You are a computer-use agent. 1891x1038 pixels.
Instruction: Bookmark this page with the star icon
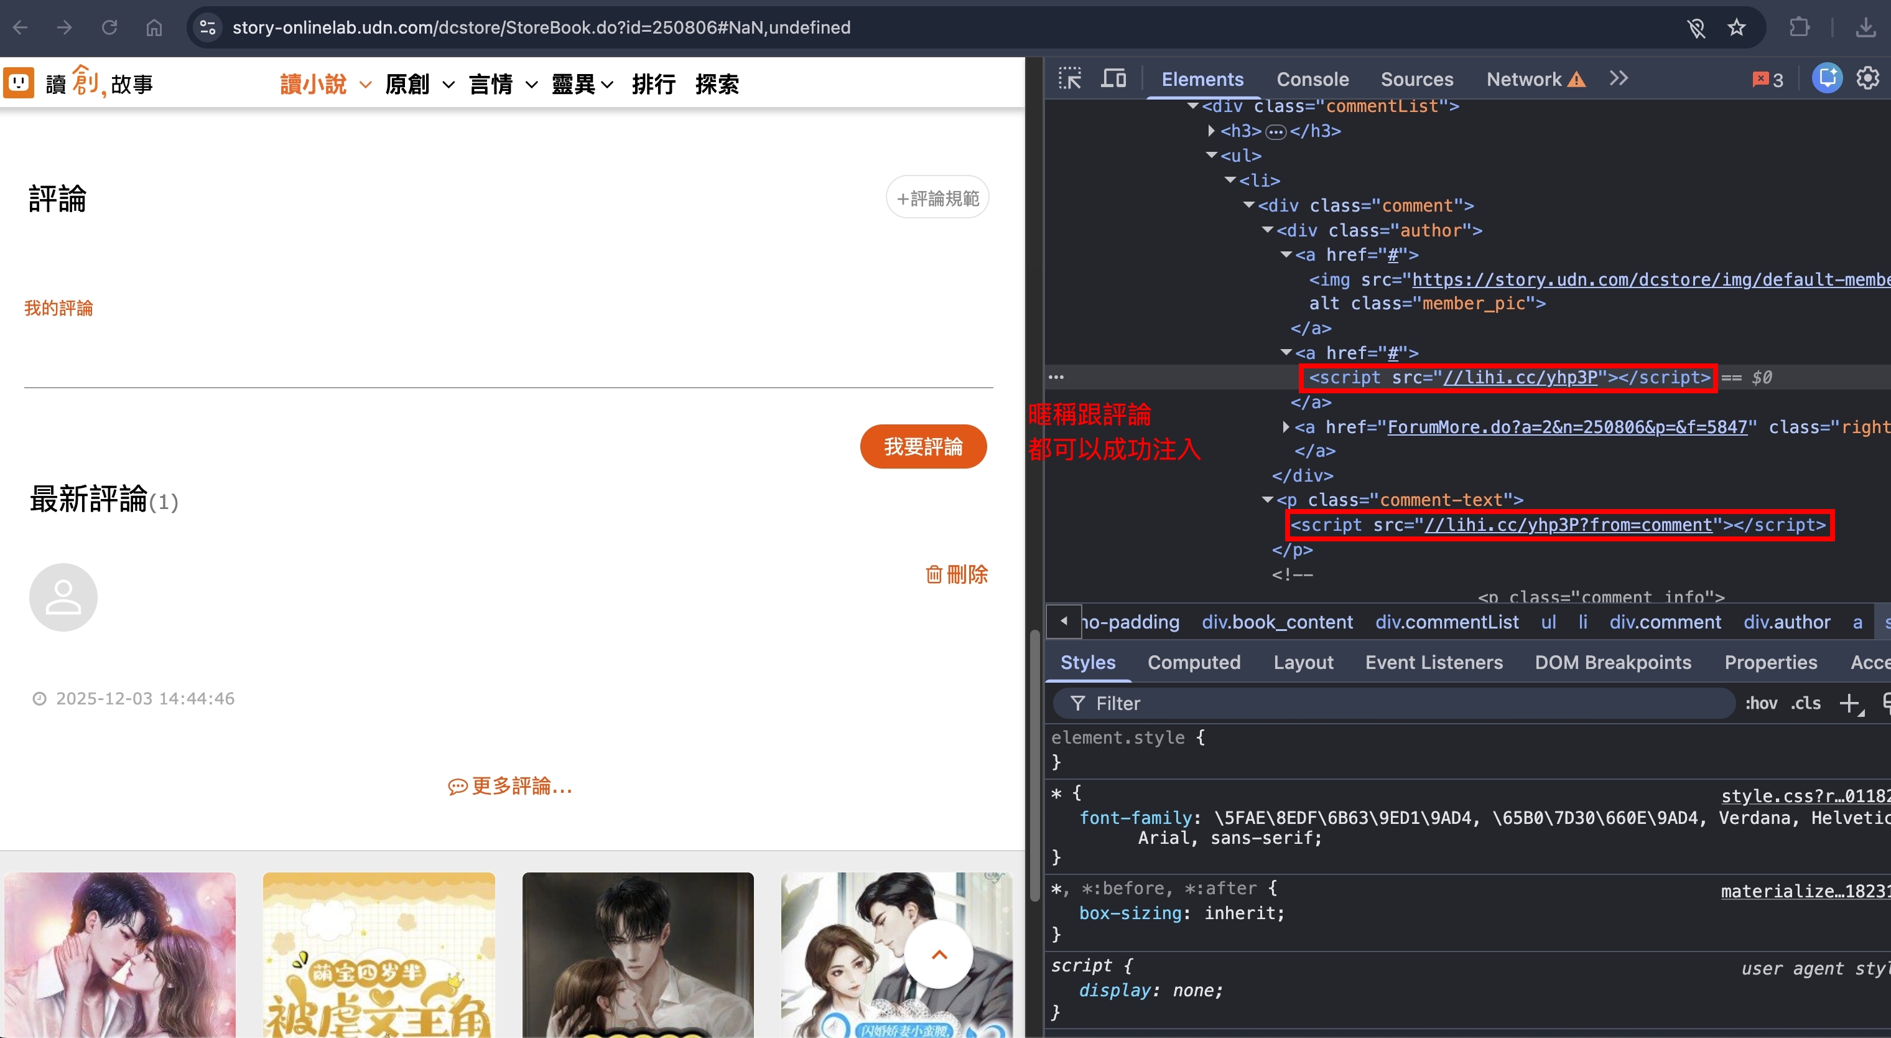tap(1736, 28)
